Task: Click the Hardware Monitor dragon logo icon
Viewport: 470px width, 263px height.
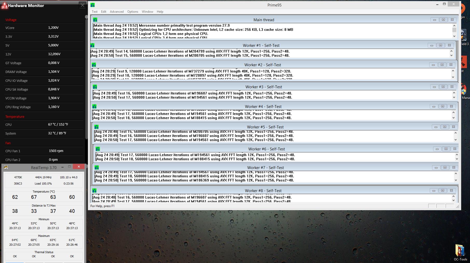Action: coord(4,6)
